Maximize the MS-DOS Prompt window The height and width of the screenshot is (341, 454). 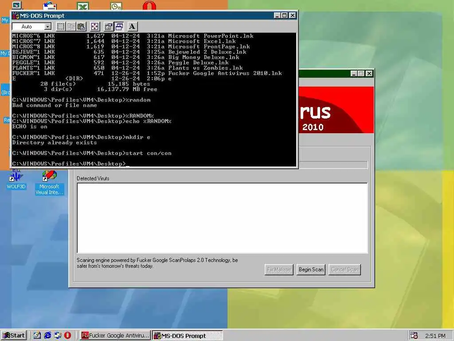point(284,16)
